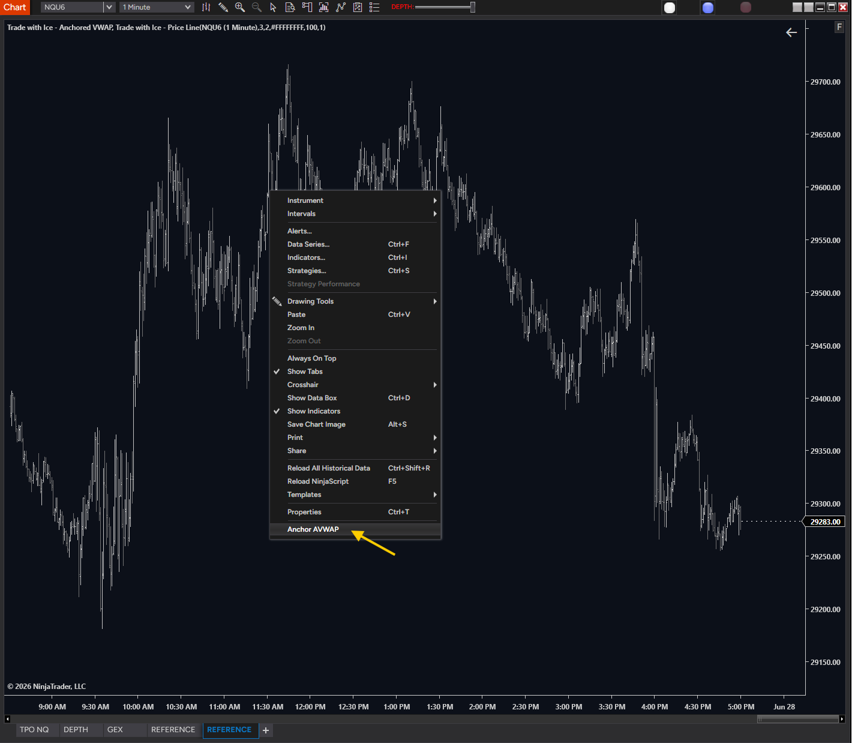Add a new tab with plus button
This screenshot has height=743, width=852.
[266, 730]
